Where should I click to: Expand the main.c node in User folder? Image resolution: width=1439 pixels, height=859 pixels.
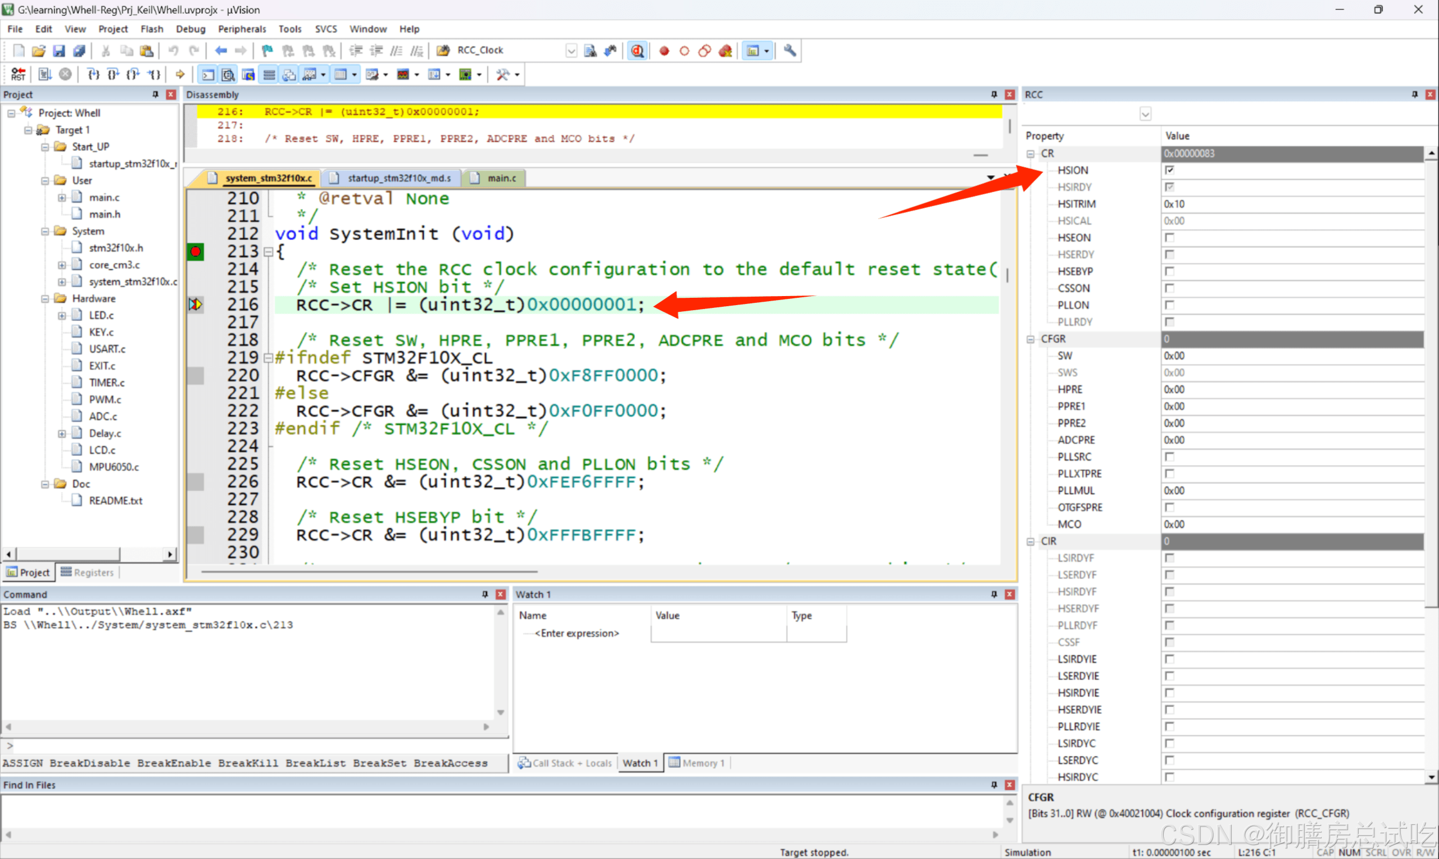(62, 198)
